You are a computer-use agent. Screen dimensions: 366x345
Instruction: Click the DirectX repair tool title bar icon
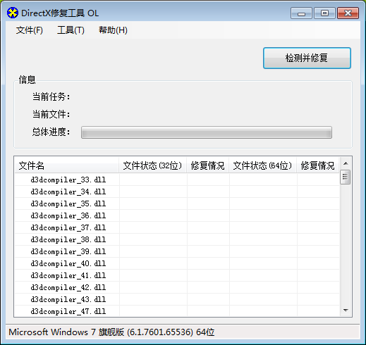pyautogui.click(x=12, y=13)
